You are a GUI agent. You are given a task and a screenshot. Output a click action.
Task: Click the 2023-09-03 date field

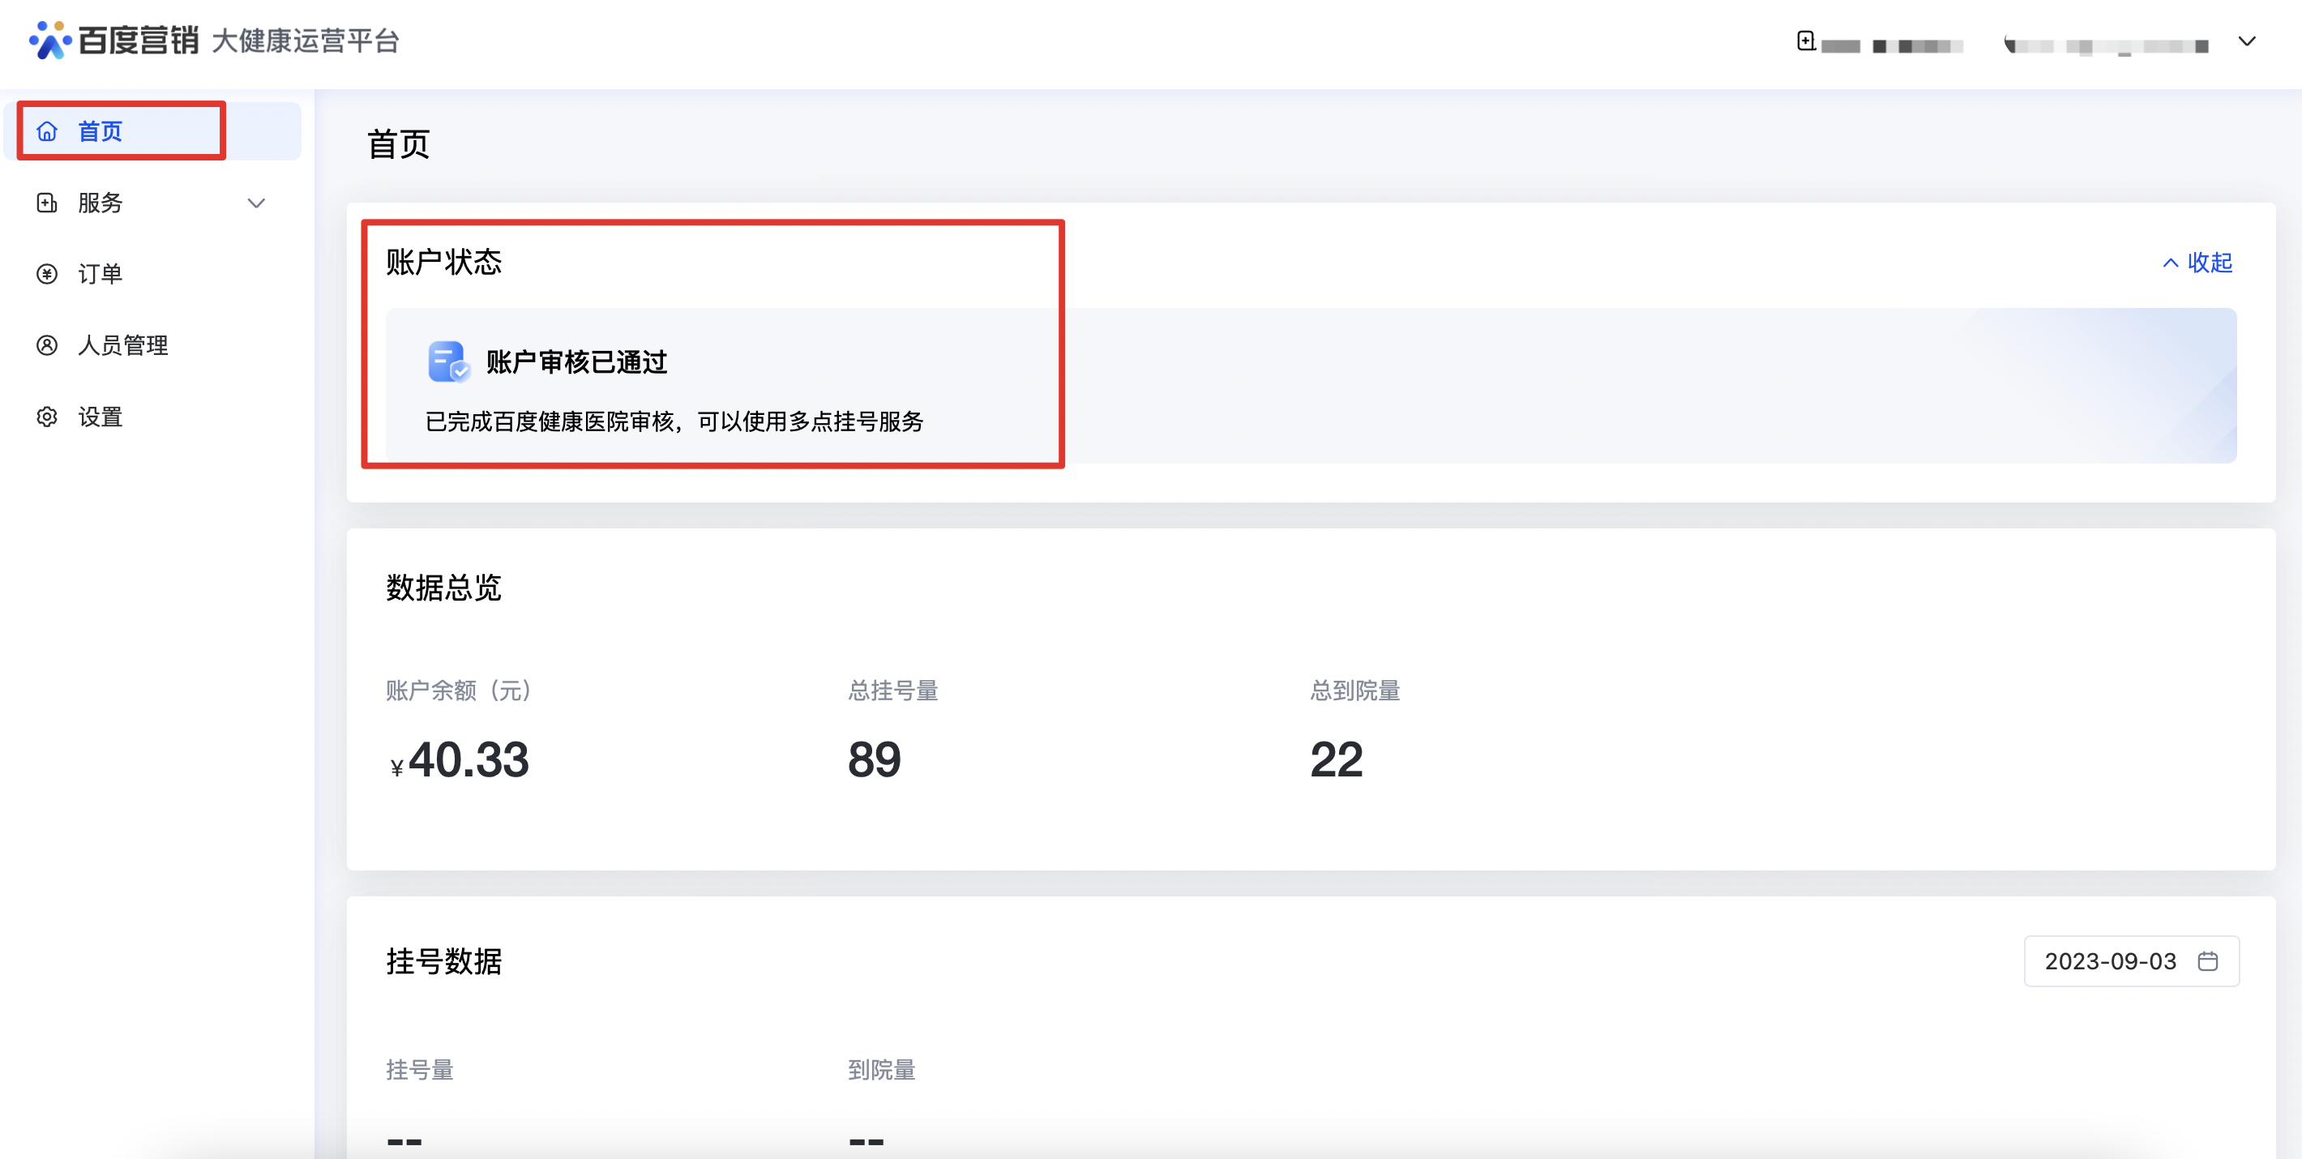[x=2110, y=961]
